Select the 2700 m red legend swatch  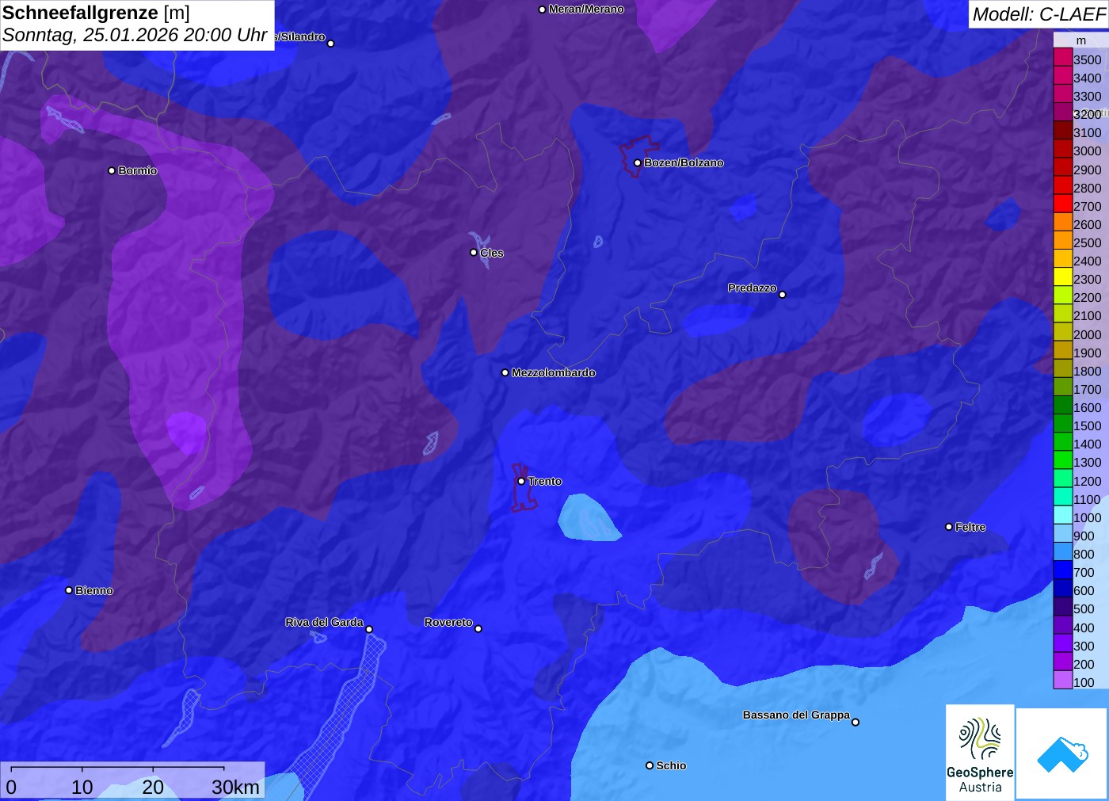[x=1063, y=204]
